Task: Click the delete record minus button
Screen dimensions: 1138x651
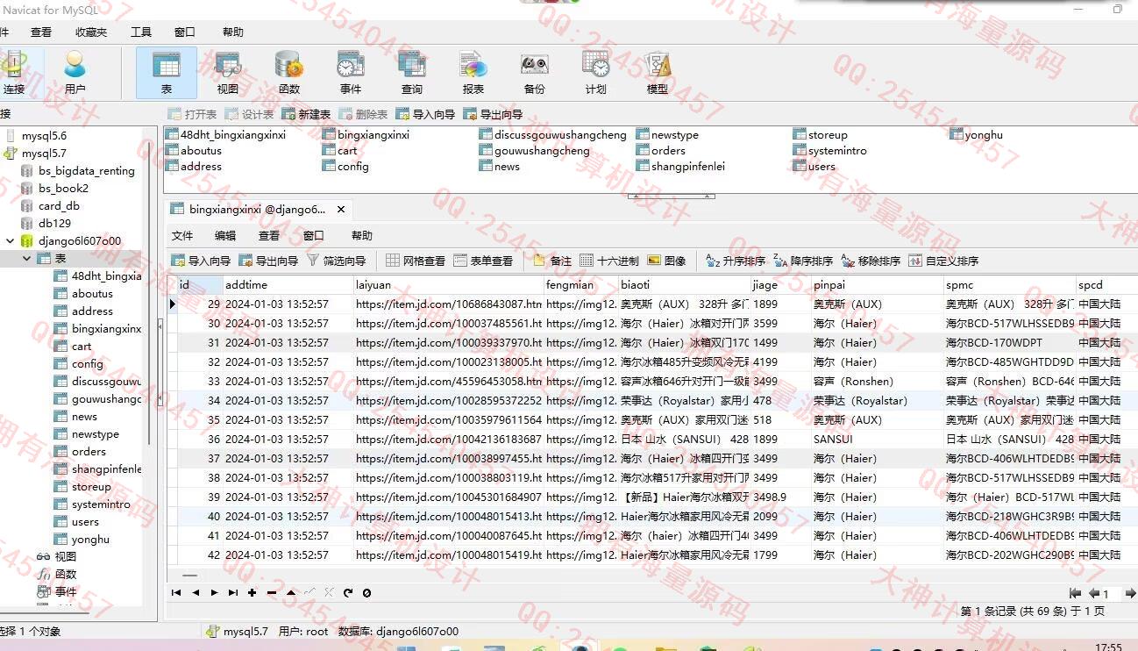Action: coord(272,593)
